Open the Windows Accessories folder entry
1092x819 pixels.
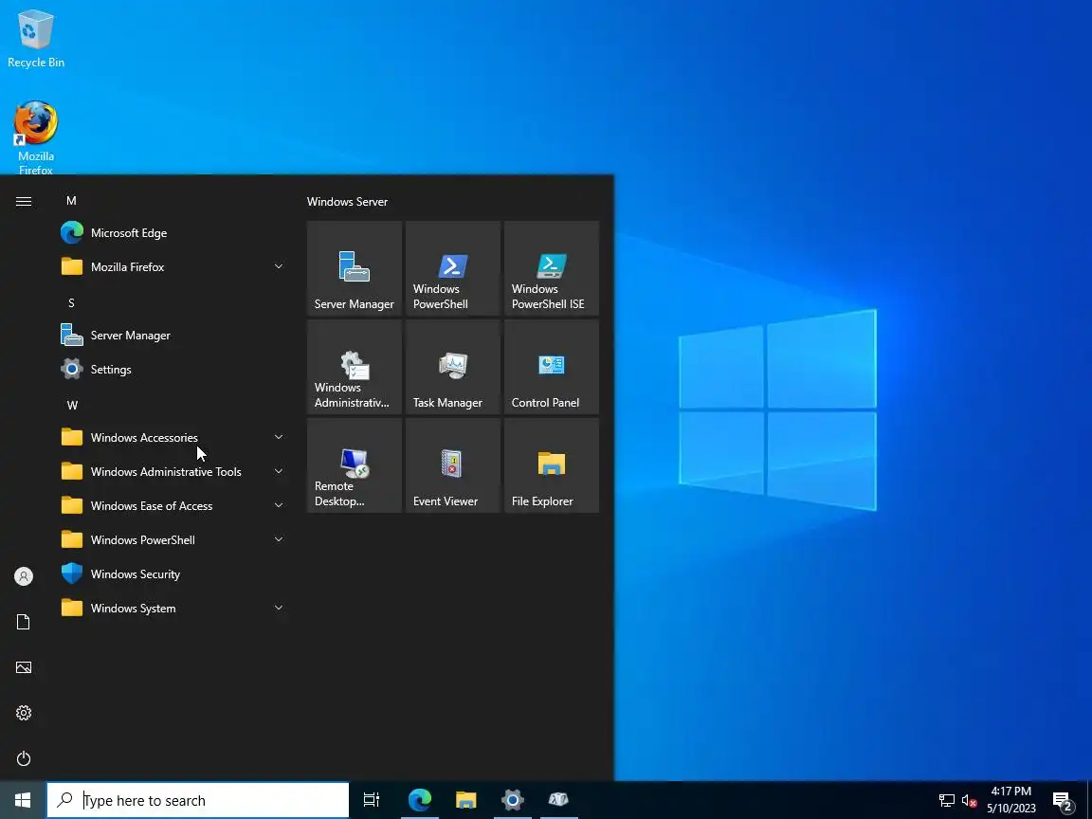click(173, 437)
